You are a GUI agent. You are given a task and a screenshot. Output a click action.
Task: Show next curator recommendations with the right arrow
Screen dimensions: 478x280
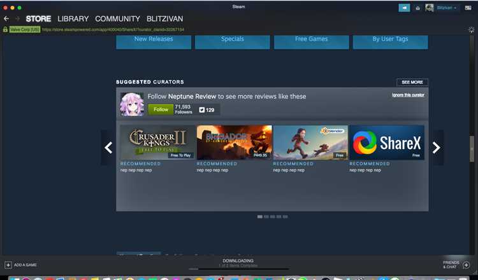[x=436, y=148]
